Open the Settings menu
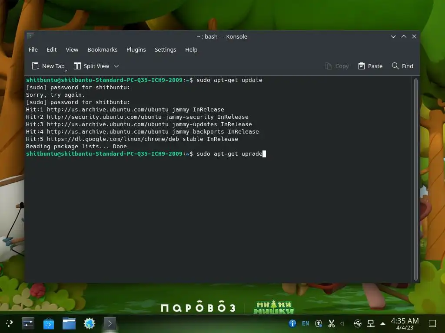Image resolution: width=445 pixels, height=333 pixels. (x=165, y=49)
